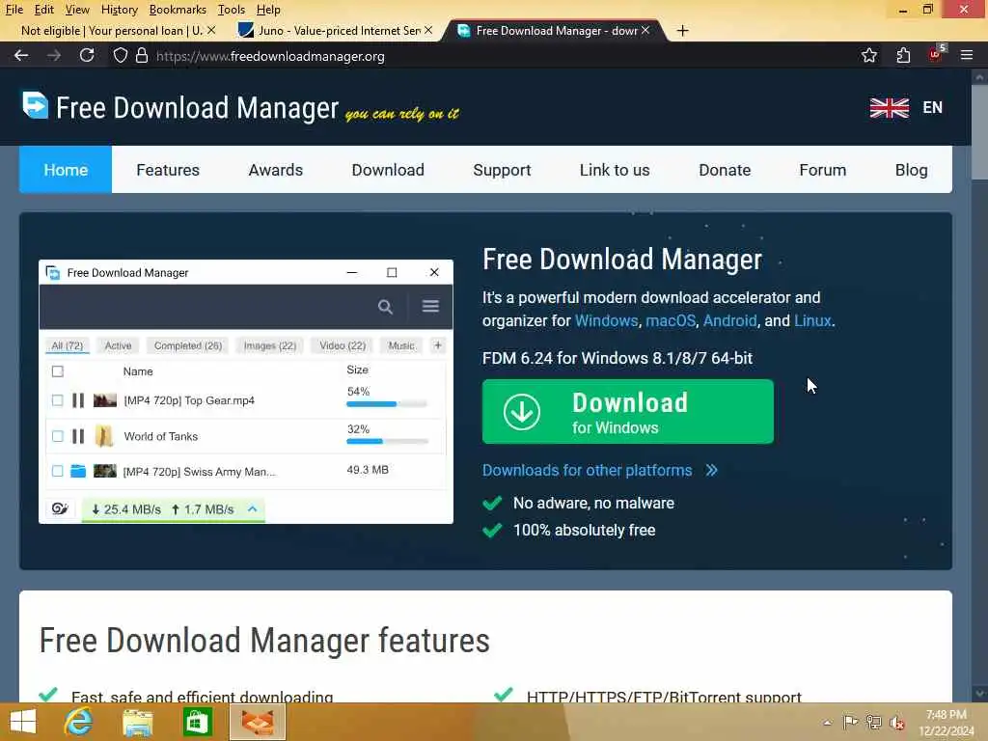Go to the Features page
988x741 pixels.
click(168, 170)
